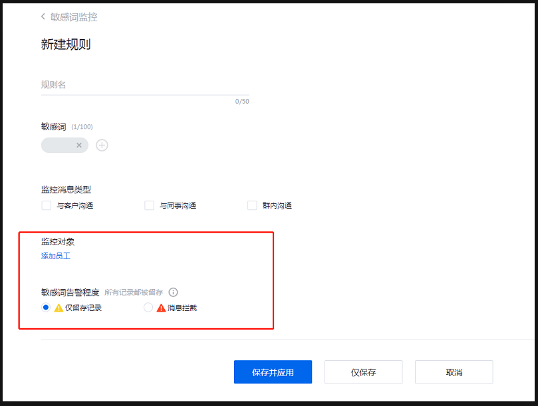Click the red warning icon by 消息拦截

pos(161,308)
